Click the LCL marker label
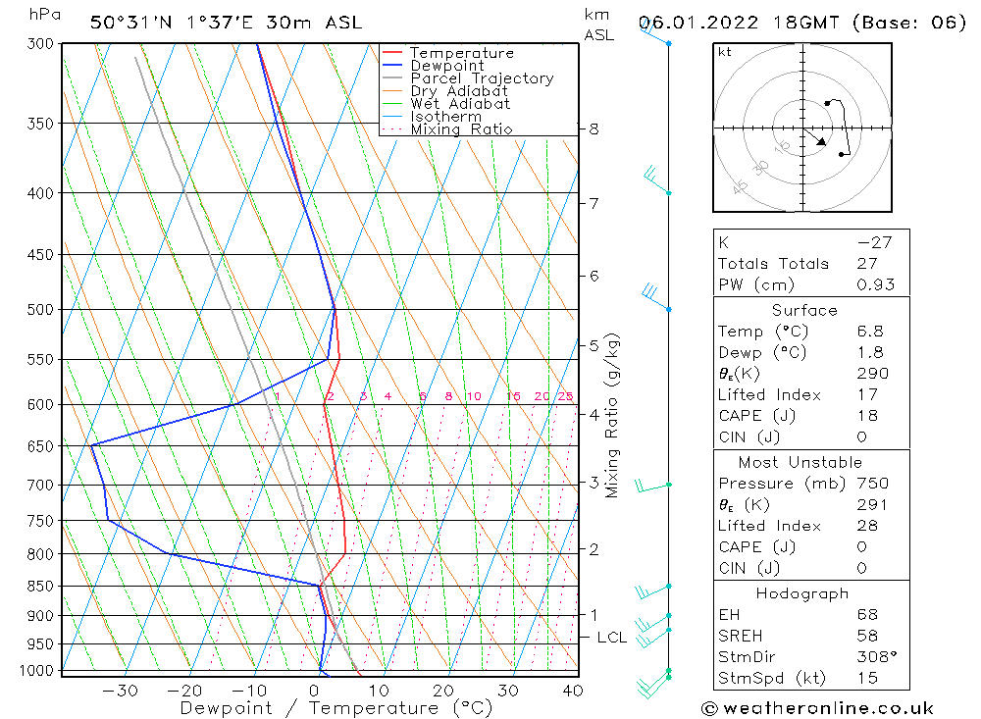The width and height of the screenshot is (981, 719). click(611, 638)
